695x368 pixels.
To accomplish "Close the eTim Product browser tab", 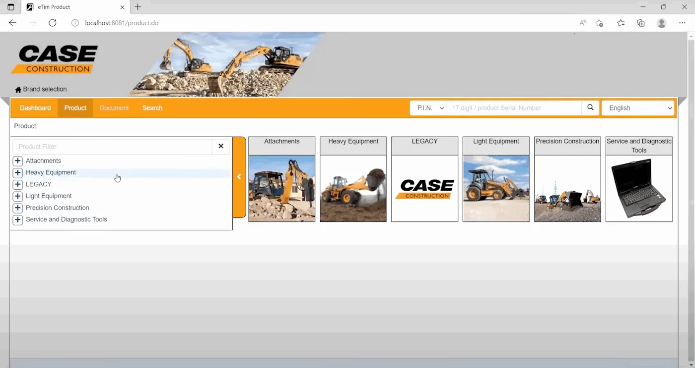I will click(x=122, y=7).
